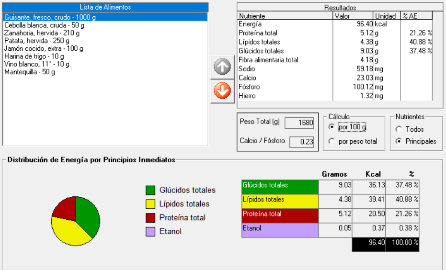The image size is (446, 270).
Task: Select 'Mantequilla - 50 g' in the list
Action: 30,72
